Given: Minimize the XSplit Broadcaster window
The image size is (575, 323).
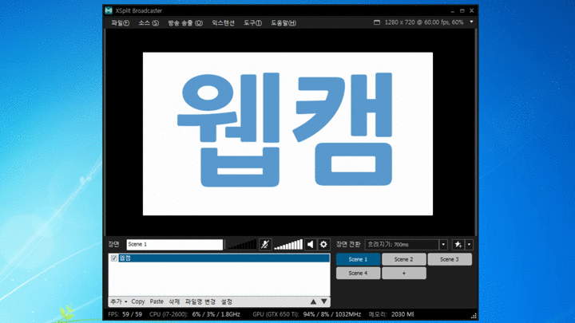Looking at the screenshot, I should click(x=453, y=11).
